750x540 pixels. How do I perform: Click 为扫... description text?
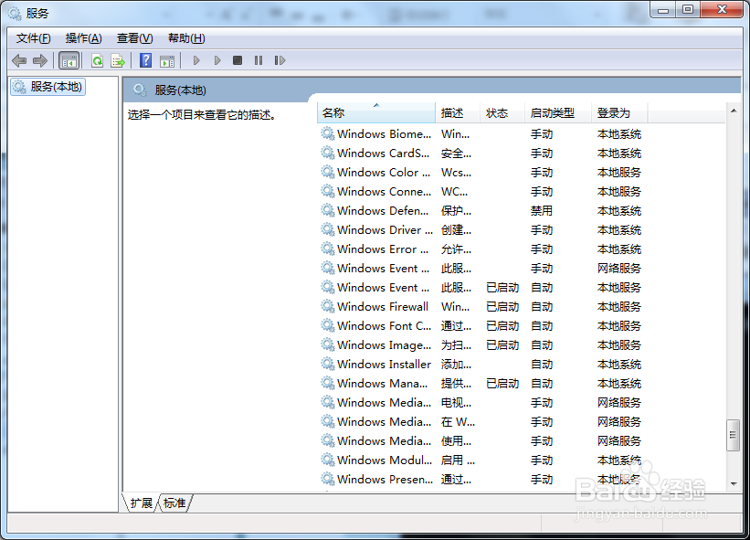(456, 344)
